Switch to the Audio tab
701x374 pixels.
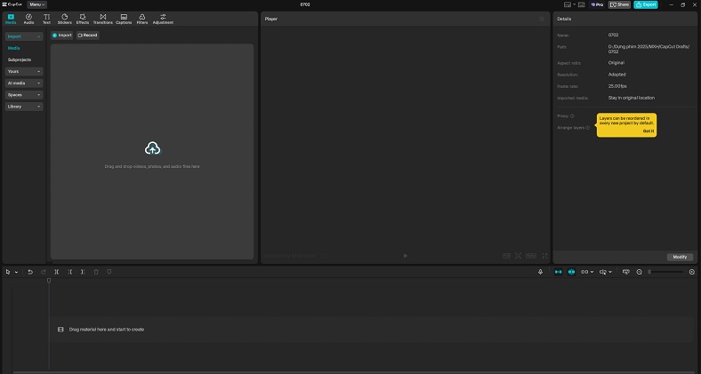tap(28, 18)
